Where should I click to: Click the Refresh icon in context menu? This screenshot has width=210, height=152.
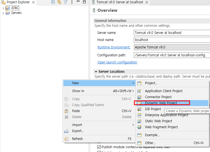[66, 139]
